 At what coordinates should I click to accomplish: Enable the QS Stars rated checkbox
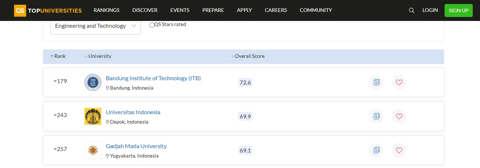point(152,25)
